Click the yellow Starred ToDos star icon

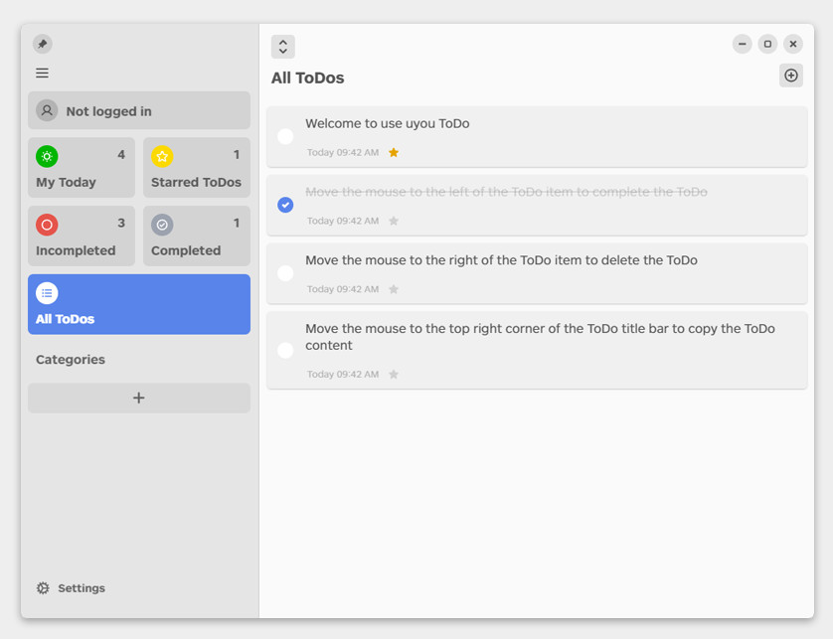click(162, 156)
